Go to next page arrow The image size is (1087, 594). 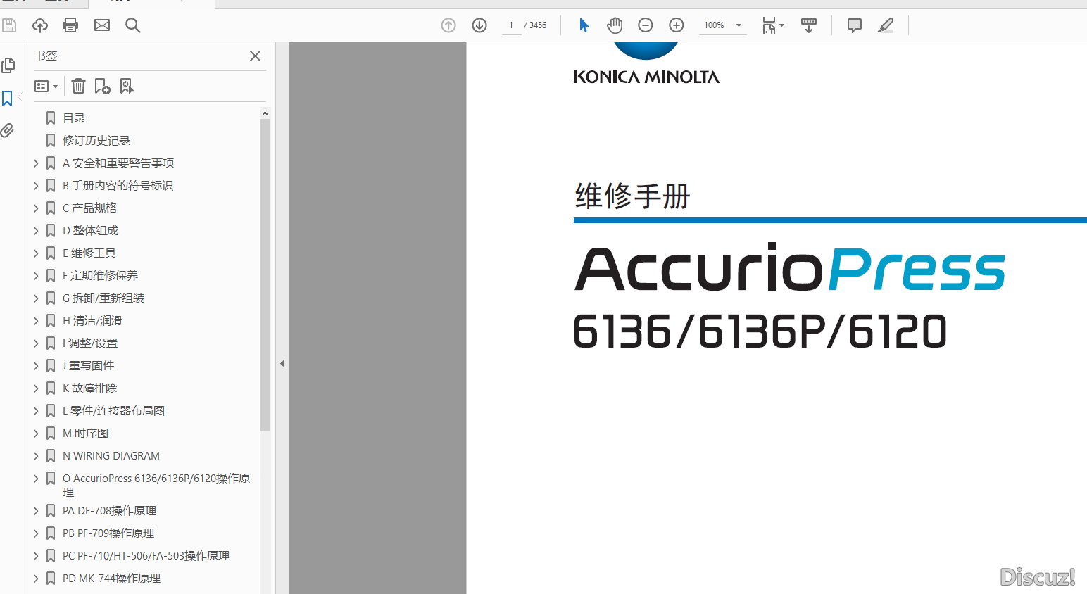tap(479, 25)
